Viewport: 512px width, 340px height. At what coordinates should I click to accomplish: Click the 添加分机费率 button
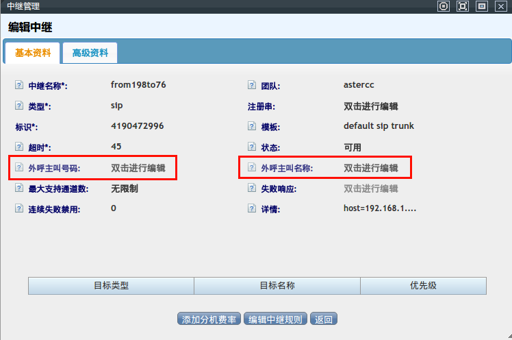click(209, 319)
